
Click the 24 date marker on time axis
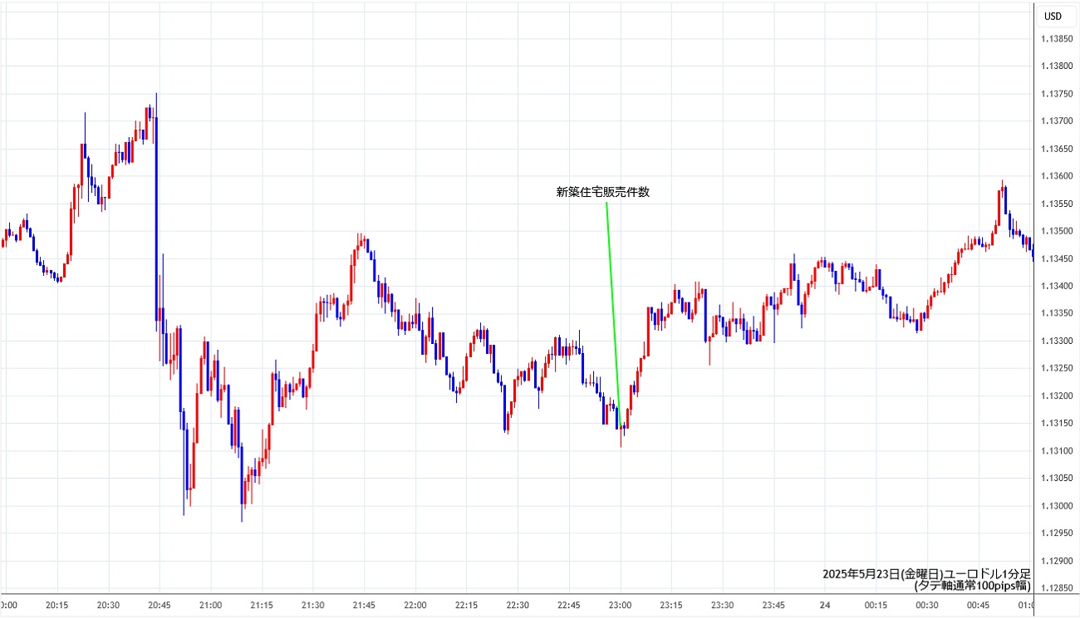coord(825,606)
